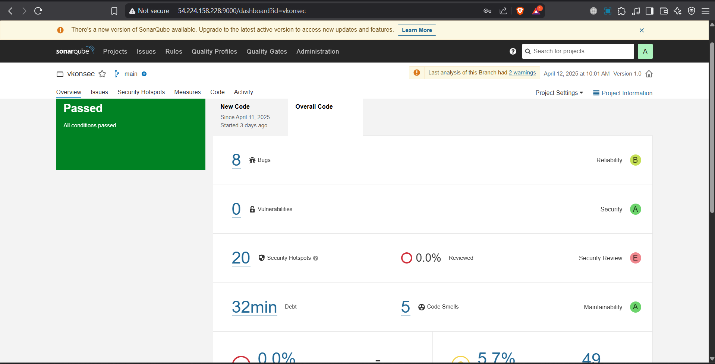Open the Project Information link
This screenshot has width=715, height=364.
point(623,93)
